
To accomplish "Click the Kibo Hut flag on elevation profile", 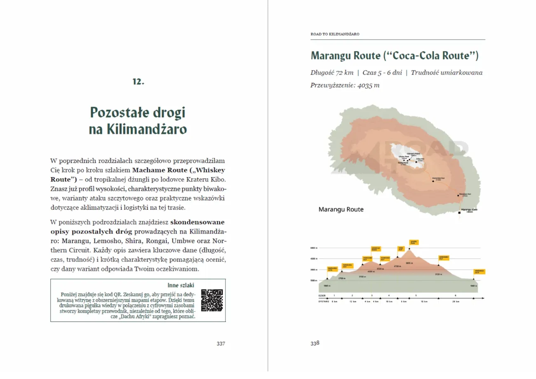I will click(x=401, y=249).
